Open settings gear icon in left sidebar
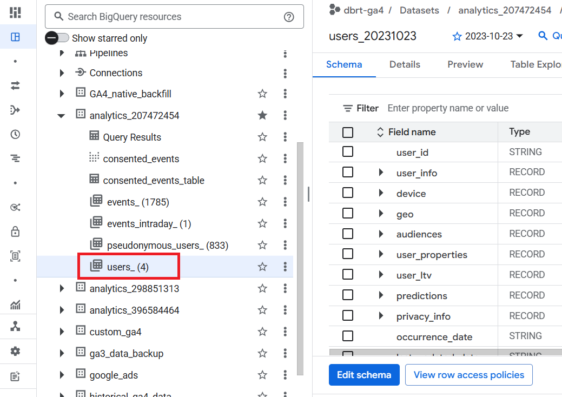562x397 pixels. (15, 351)
